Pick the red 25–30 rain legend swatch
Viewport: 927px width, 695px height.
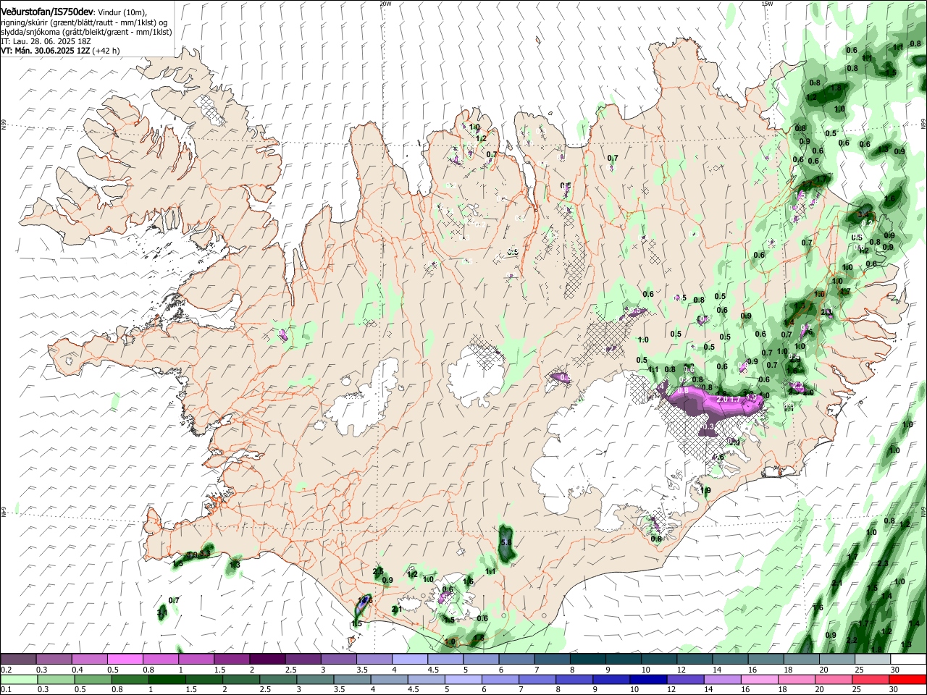point(870,679)
